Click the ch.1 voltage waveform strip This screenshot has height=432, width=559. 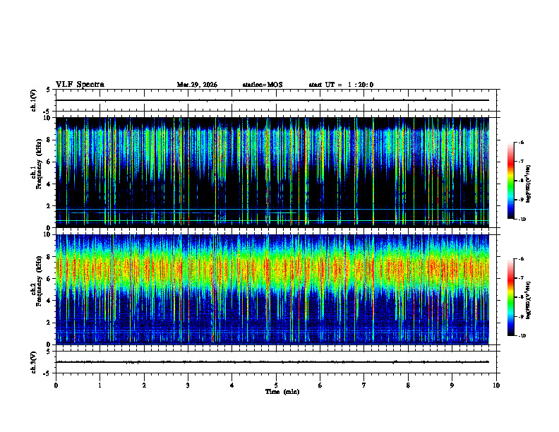pos(277,100)
